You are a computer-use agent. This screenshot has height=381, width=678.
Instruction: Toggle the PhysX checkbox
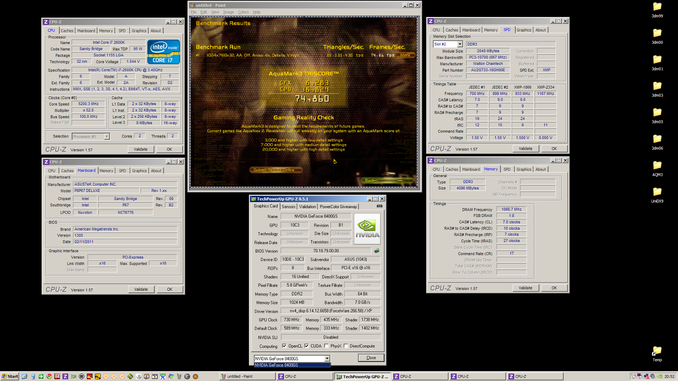point(326,346)
